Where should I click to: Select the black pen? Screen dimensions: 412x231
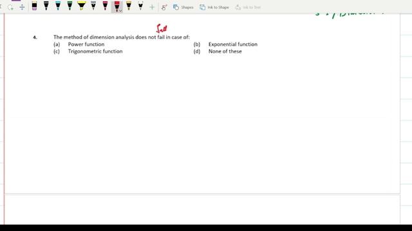click(x=46, y=6)
